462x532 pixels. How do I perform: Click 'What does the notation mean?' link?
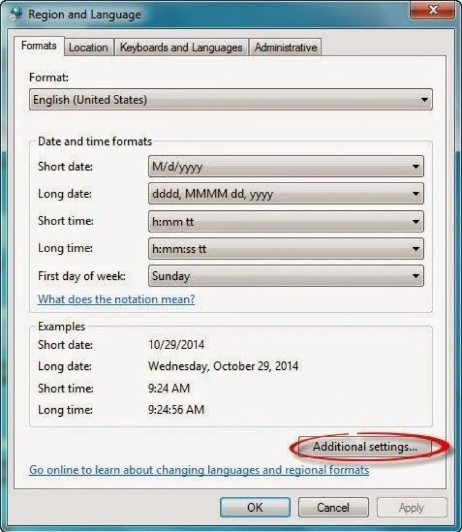116,300
